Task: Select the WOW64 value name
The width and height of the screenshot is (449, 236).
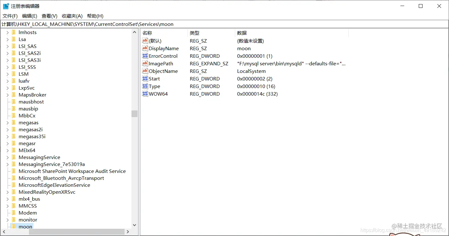Action: tap(158, 94)
